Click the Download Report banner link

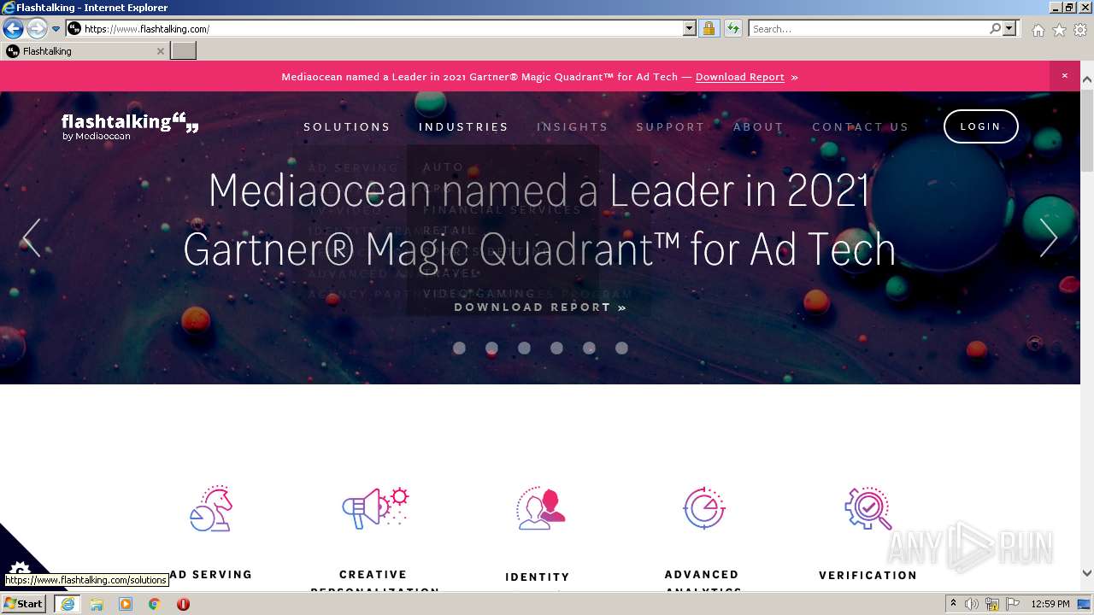coord(740,77)
